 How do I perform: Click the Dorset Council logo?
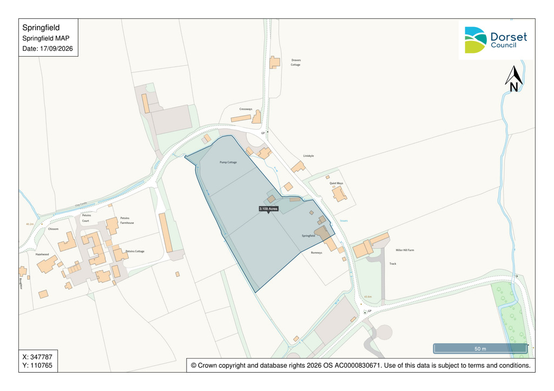496,39
